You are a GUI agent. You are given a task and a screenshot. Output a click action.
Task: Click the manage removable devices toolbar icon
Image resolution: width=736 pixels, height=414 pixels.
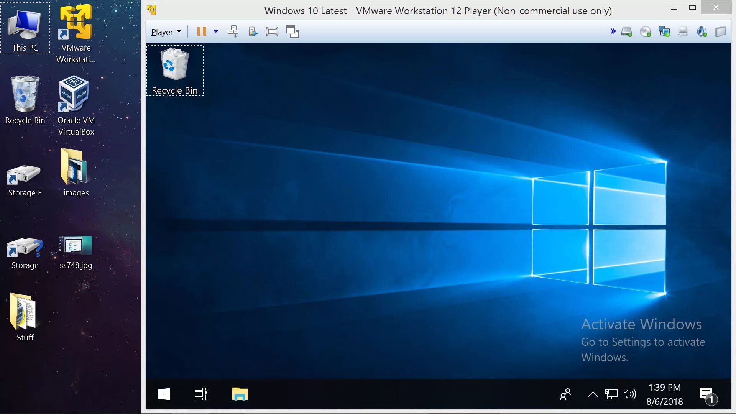coord(253,31)
